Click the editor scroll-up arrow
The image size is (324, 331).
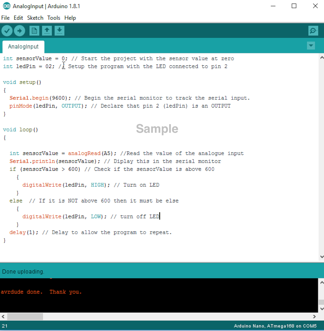point(322,58)
